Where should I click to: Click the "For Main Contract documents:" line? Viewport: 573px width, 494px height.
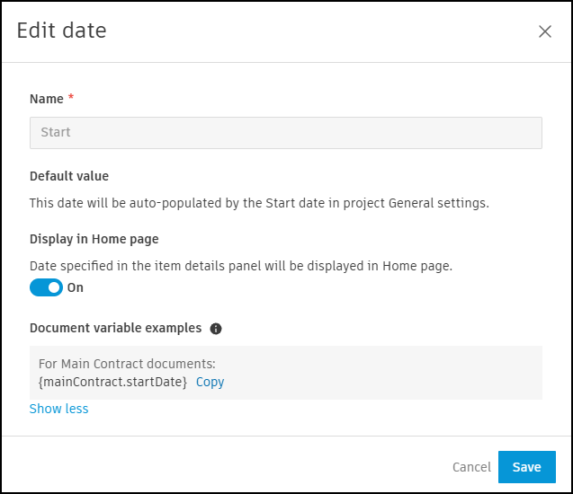127,364
